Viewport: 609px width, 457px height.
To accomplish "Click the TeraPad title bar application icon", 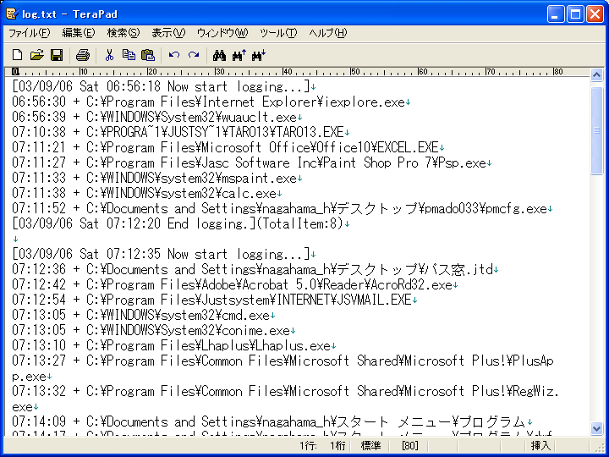I will (12, 14).
